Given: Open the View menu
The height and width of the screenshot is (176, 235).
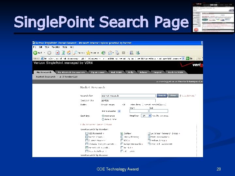Looking at the screenshot, I should pyautogui.click(x=47, y=47).
